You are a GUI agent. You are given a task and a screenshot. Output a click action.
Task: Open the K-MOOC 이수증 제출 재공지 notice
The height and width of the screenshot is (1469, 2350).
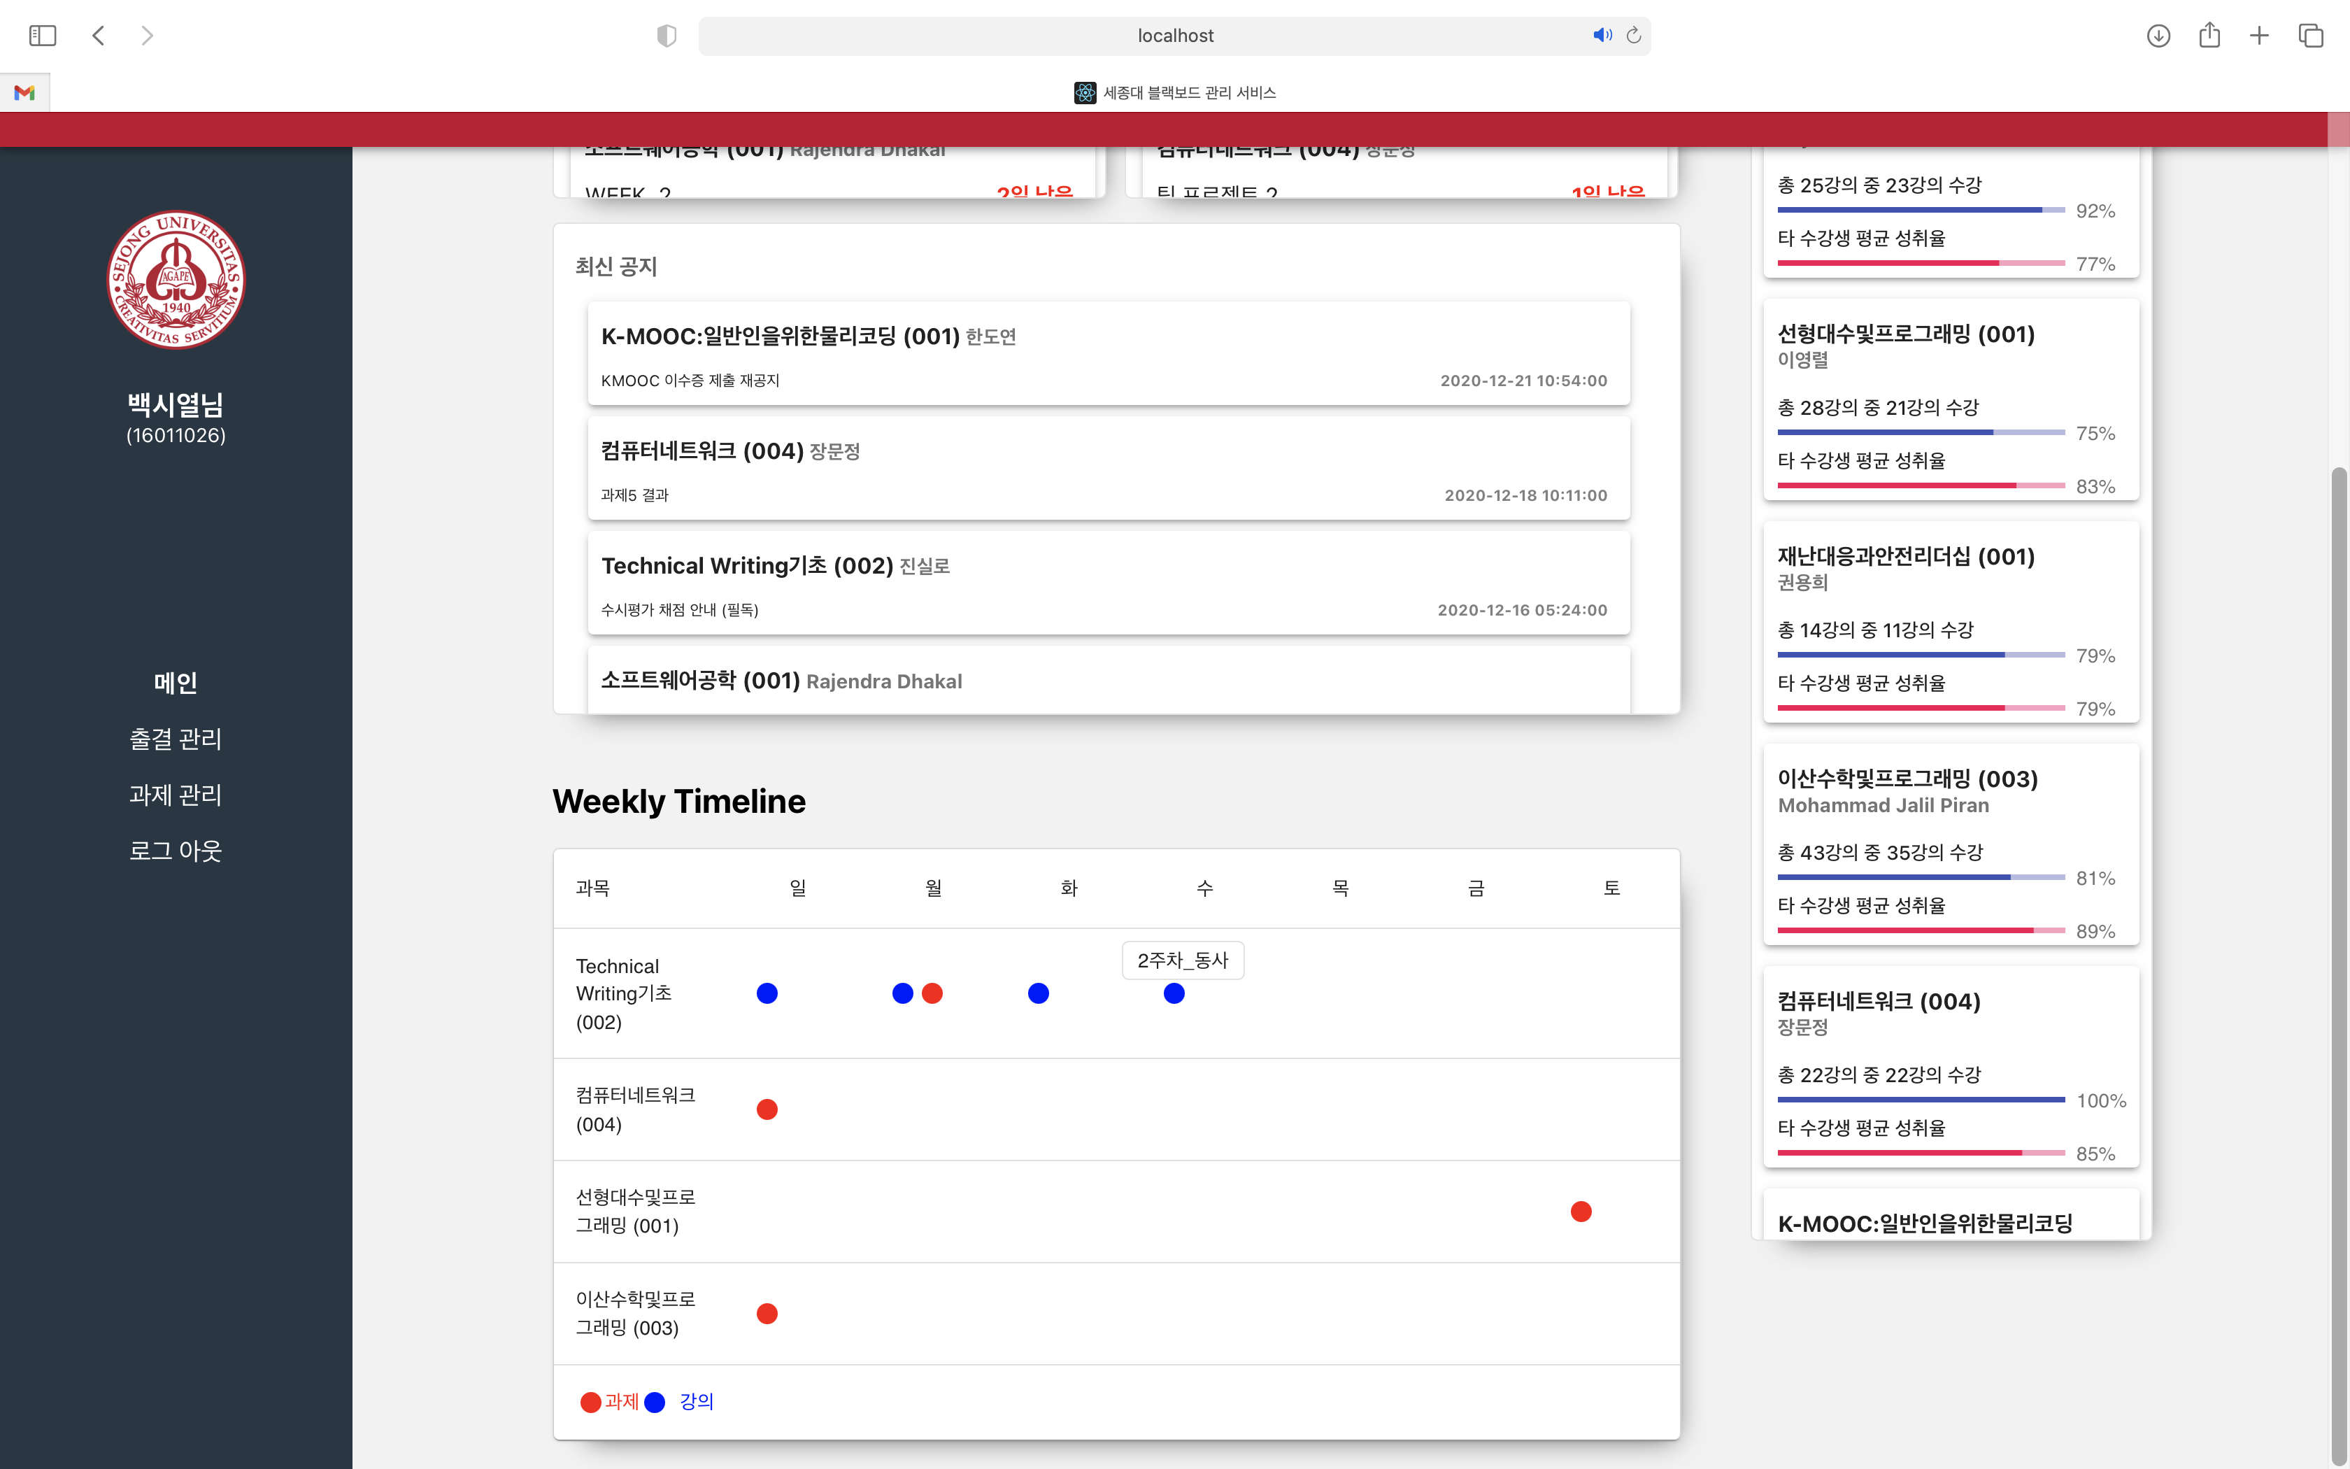[x=1108, y=354]
